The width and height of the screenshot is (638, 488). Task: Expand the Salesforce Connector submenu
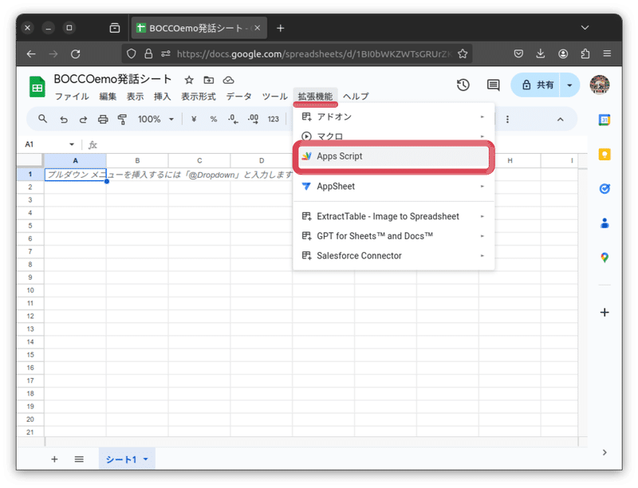[393, 256]
